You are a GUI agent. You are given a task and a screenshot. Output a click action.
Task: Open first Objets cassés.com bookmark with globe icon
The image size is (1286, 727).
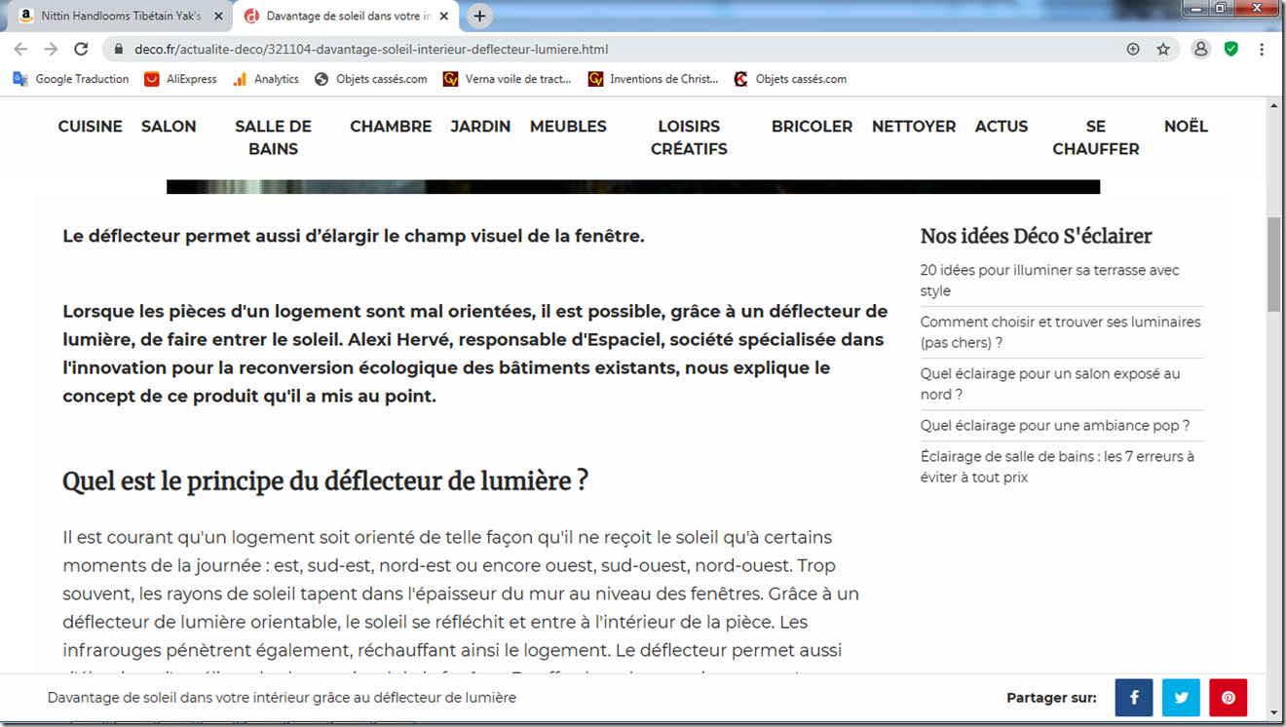point(371,79)
